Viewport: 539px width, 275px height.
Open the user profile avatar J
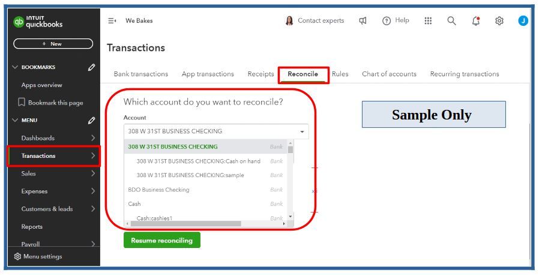[523, 20]
